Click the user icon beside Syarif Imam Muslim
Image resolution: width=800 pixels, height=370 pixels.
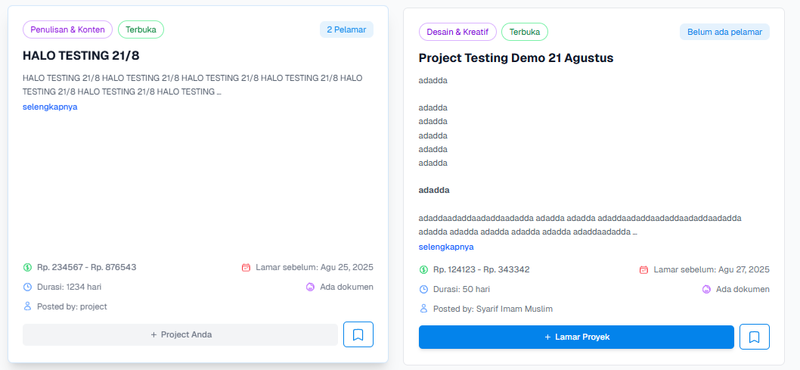423,309
